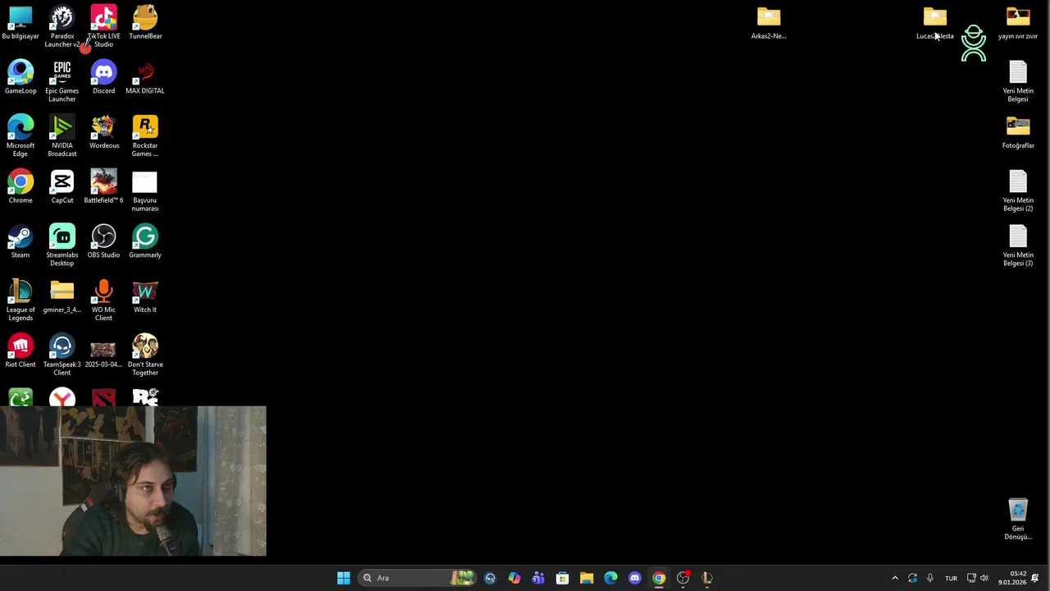The width and height of the screenshot is (1050, 591).
Task: Select the Grammarly desktop icon
Action: 145,241
